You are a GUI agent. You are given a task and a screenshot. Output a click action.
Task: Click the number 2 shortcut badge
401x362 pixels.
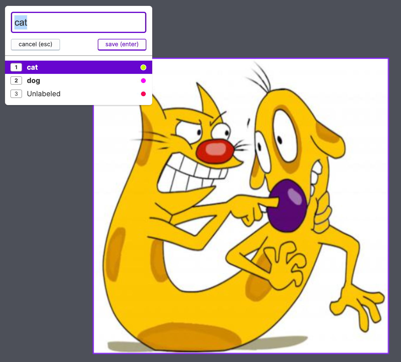16,81
